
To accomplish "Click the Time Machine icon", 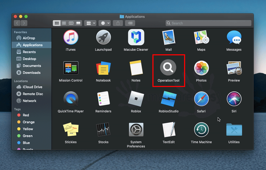I will [201, 130].
